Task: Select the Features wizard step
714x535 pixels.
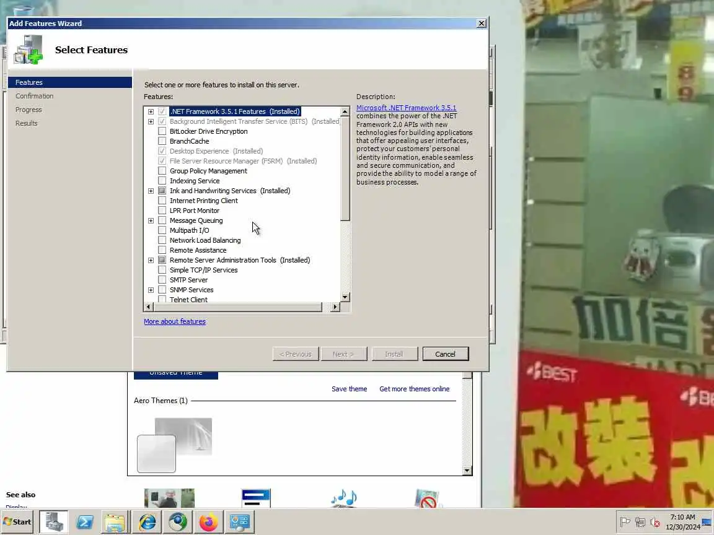Action: tap(70, 82)
